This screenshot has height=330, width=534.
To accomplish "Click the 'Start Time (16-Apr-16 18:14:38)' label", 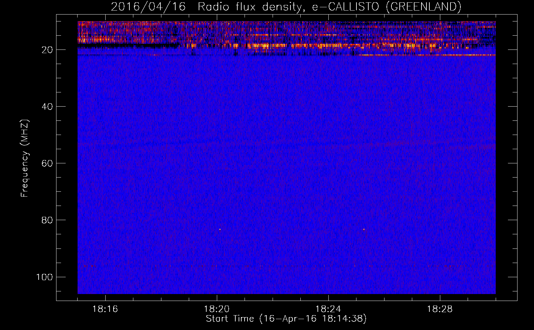I will point(286,319).
